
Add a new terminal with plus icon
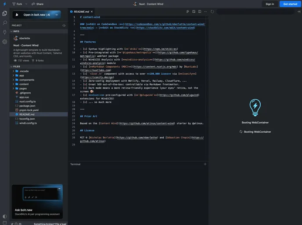pyautogui.click(x=205, y=164)
